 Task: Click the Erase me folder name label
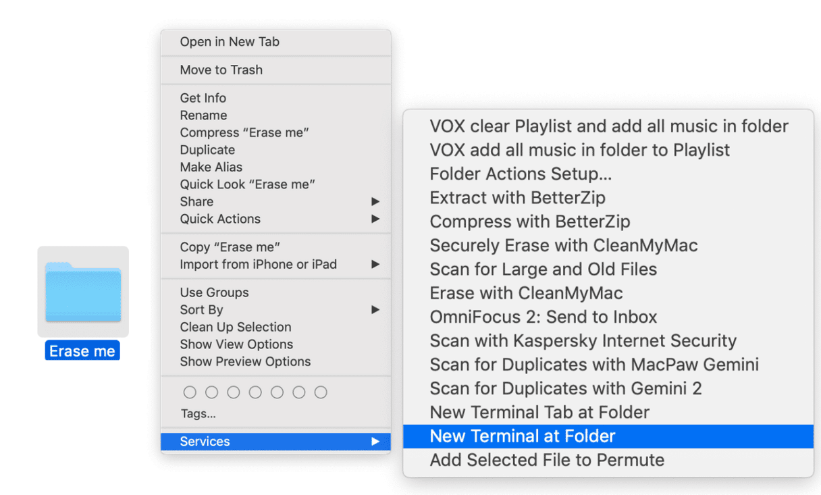coord(82,351)
